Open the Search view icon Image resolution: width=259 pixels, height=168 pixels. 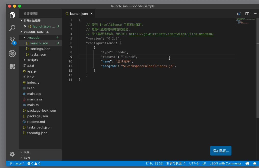(x=12, y=28)
